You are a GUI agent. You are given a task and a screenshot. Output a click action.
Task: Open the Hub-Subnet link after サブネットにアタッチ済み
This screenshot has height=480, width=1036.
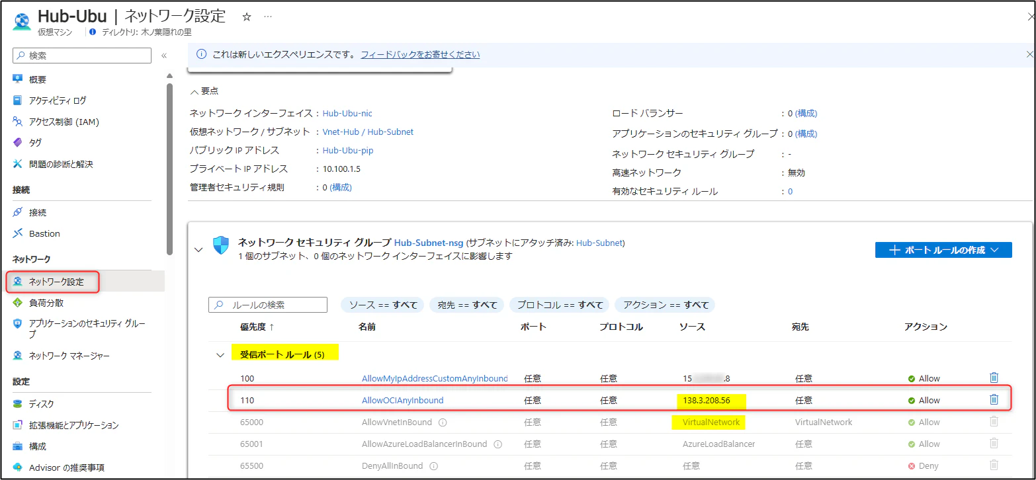coord(599,243)
